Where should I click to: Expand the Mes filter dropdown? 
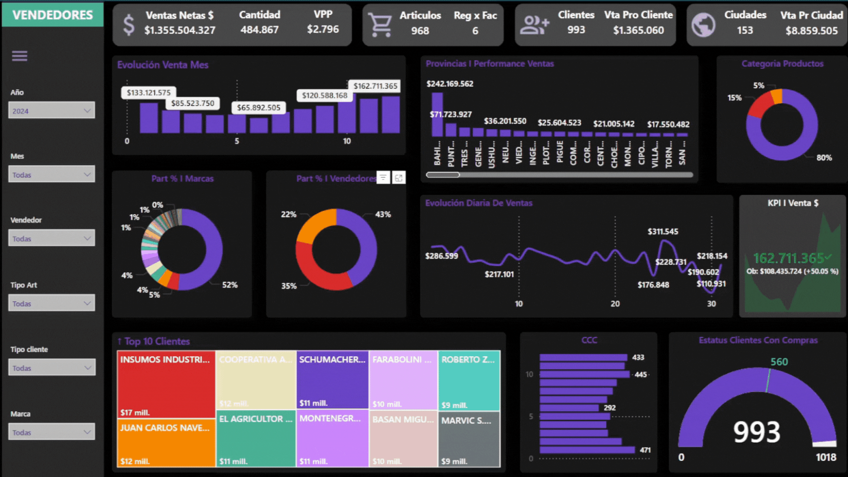click(51, 174)
